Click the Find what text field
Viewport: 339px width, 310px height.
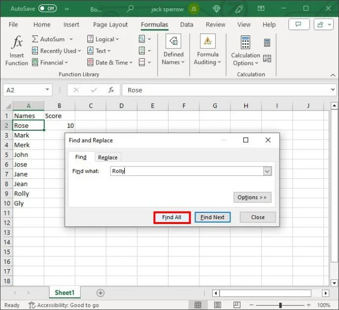(187, 171)
